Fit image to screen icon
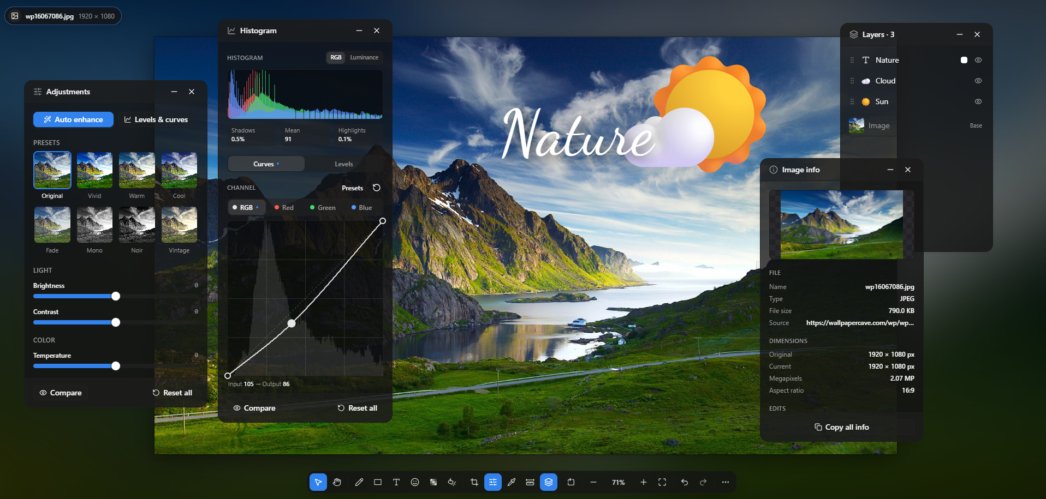 (x=662, y=482)
